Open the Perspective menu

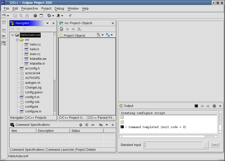tap(30, 9)
